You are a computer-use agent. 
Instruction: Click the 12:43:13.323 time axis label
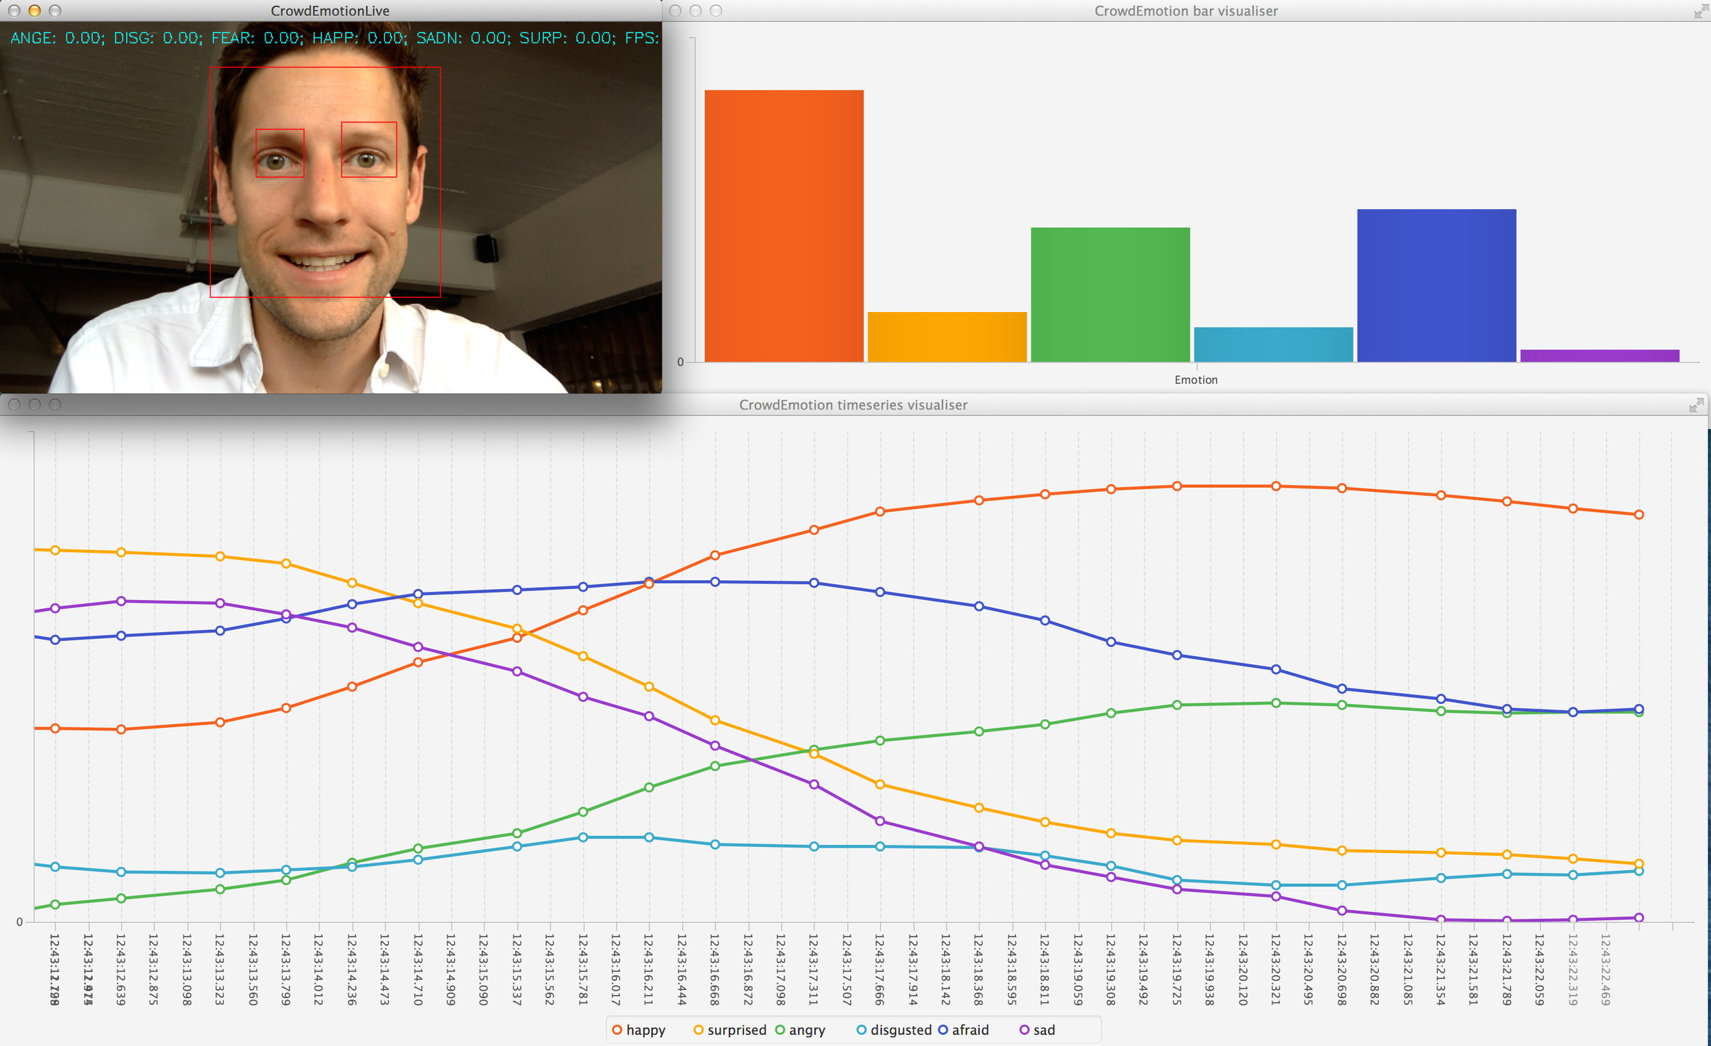click(x=220, y=969)
